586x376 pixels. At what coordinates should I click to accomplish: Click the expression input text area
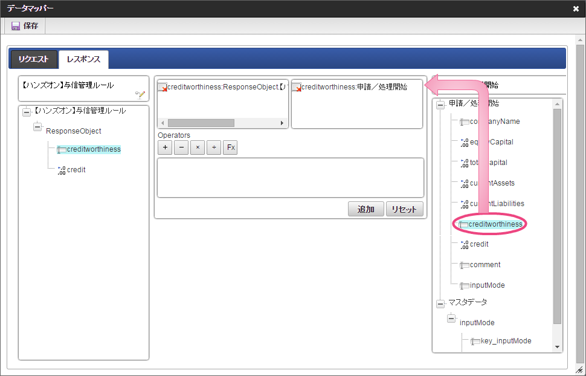[x=290, y=178]
